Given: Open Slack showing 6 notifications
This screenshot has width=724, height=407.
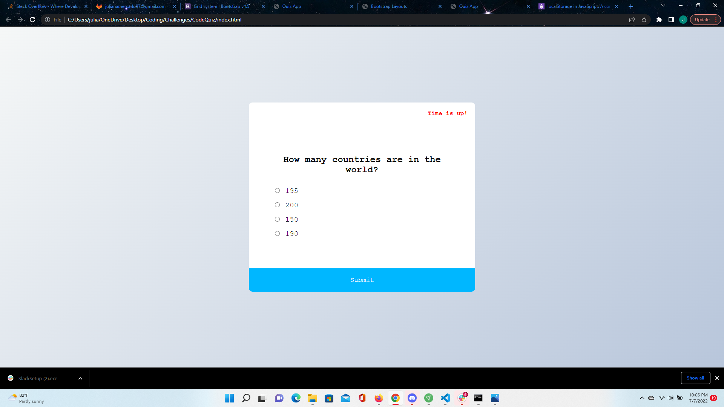Looking at the screenshot, I should pyautogui.click(x=462, y=398).
